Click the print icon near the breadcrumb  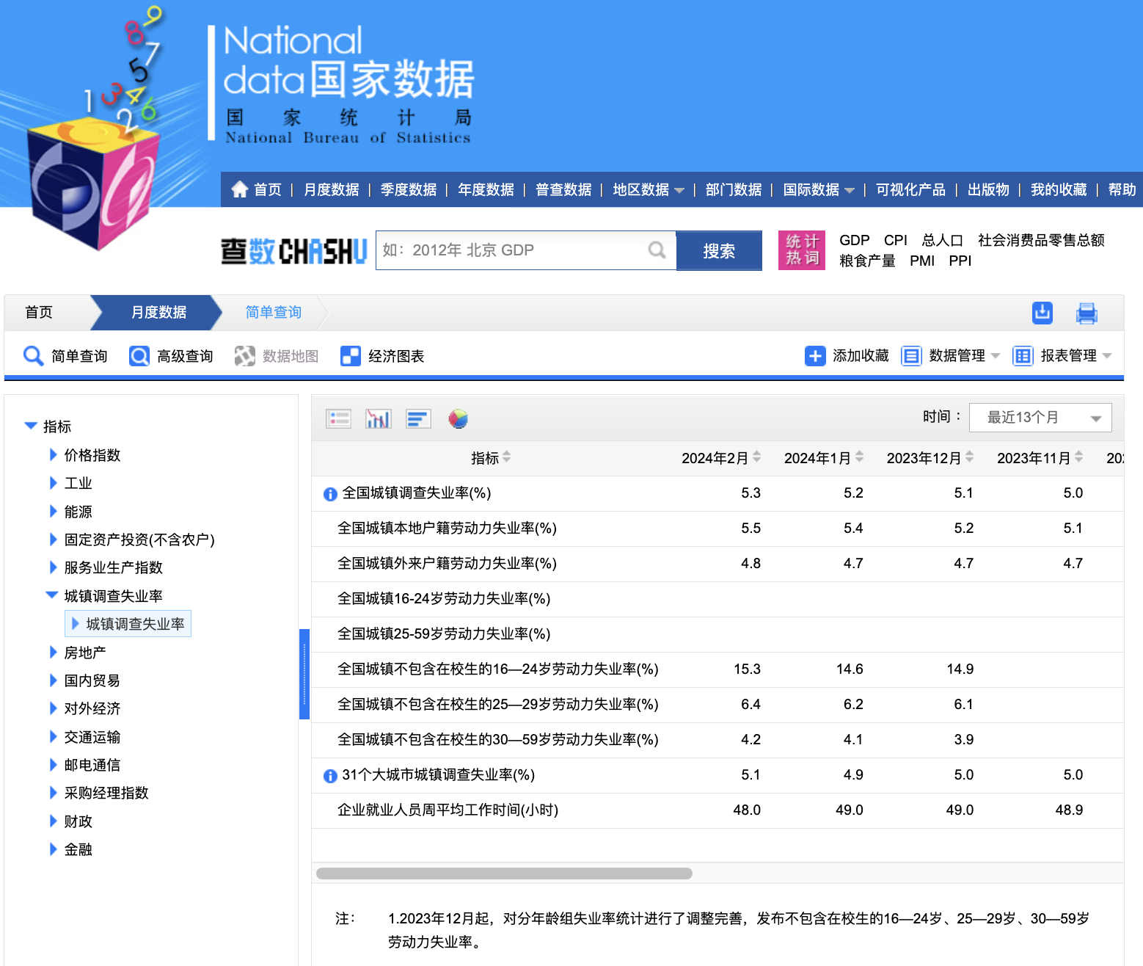tap(1087, 312)
